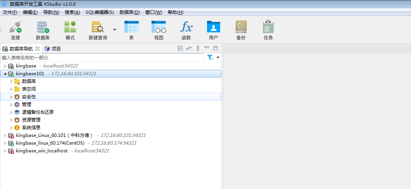Viewport: 411px width, 189px height.
Task: Expand the 安全性 tree node
Action: pos(12,97)
